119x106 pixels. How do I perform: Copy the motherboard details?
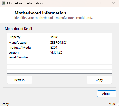pyautogui.click(x=99, y=80)
